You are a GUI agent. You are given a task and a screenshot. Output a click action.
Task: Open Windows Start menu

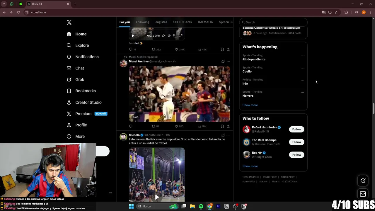(x=131, y=206)
